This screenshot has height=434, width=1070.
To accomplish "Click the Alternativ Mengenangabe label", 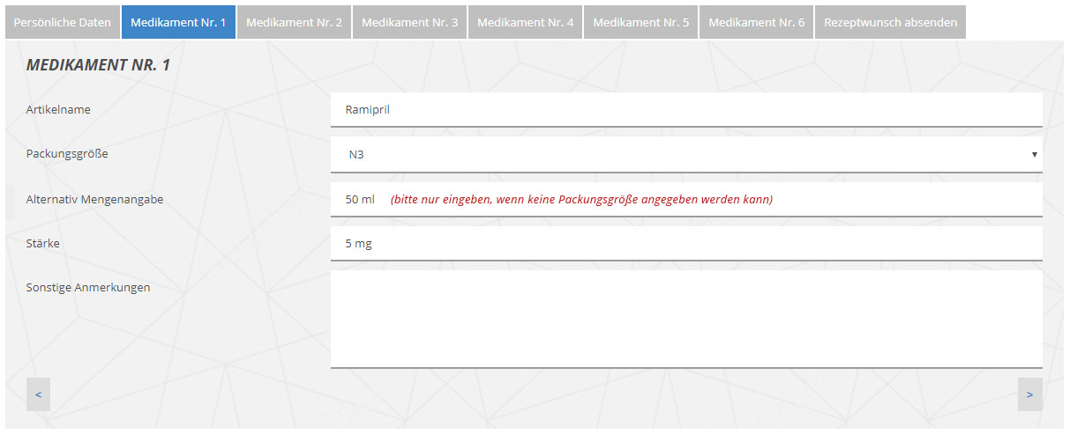I will pyautogui.click(x=94, y=200).
